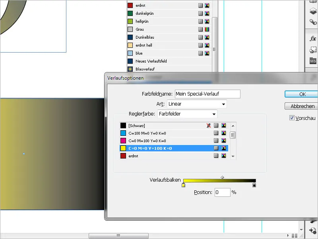The image size is (318, 239).
Task: Select C=100 M=0 Y=0 K=0 cyan swatch
Action: [x=174, y=133]
